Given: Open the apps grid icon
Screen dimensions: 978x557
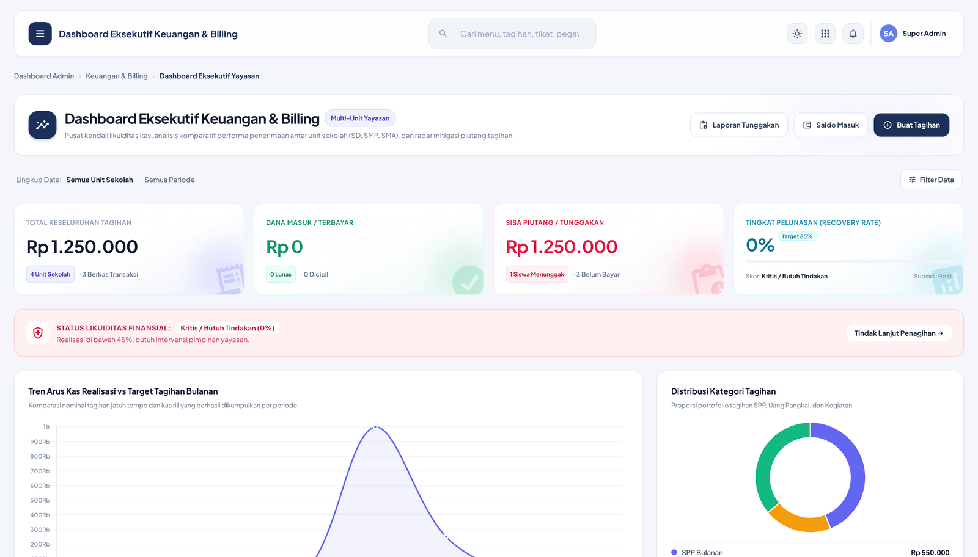Looking at the screenshot, I should click(x=825, y=34).
